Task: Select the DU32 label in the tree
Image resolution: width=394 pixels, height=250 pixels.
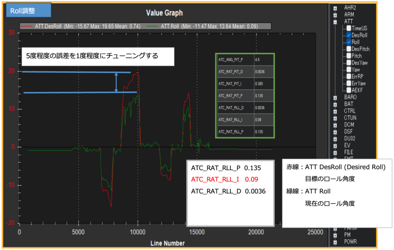Action: (x=349, y=138)
